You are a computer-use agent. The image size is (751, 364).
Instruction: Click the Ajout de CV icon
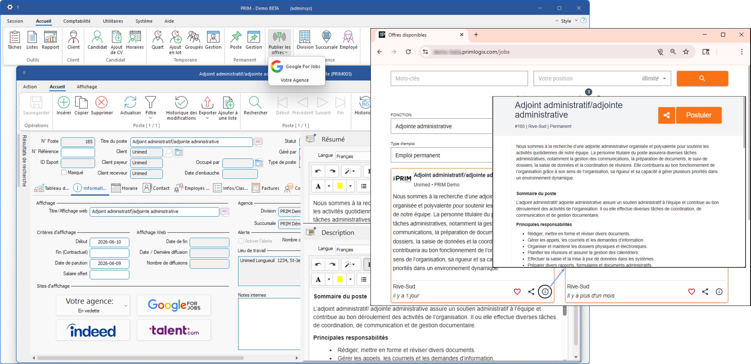[x=116, y=42]
